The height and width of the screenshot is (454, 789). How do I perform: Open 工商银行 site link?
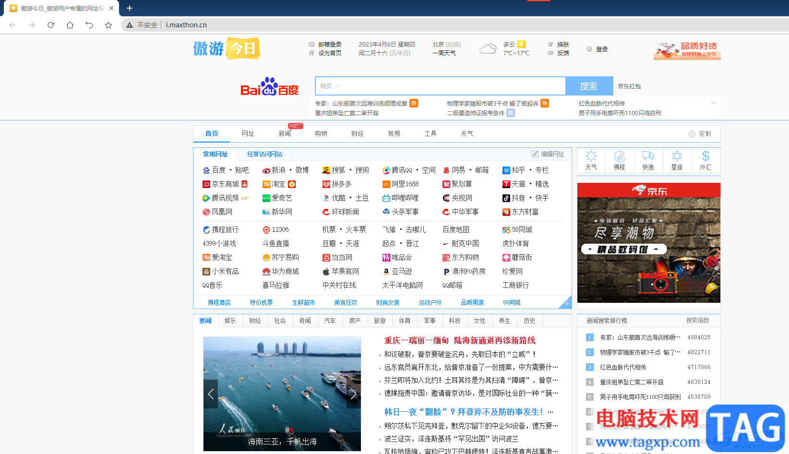coord(515,285)
